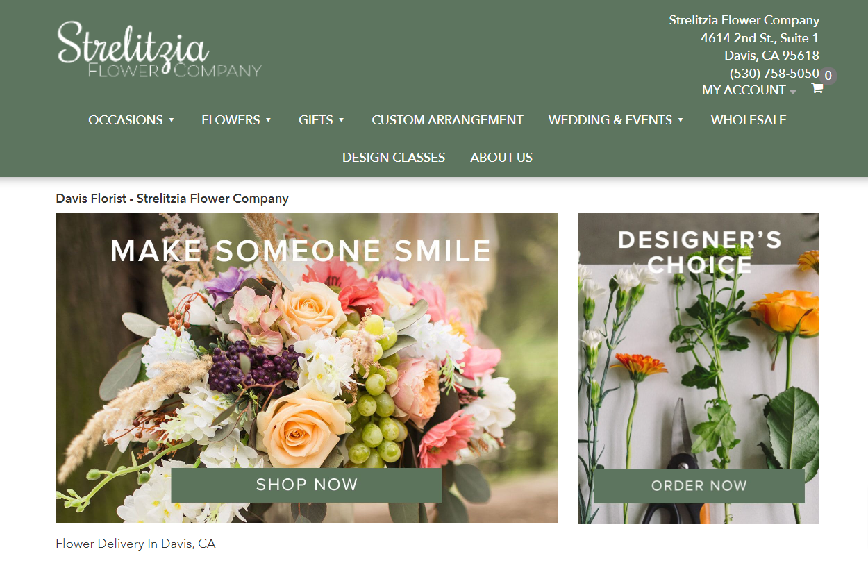Click the Occasions menu label
The width and height of the screenshot is (868, 561).
(126, 120)
